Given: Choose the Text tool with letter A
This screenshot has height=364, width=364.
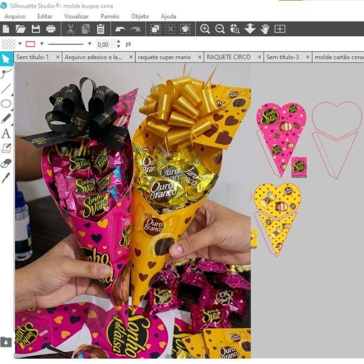Looking at the screenshot, I should point(6,134).
